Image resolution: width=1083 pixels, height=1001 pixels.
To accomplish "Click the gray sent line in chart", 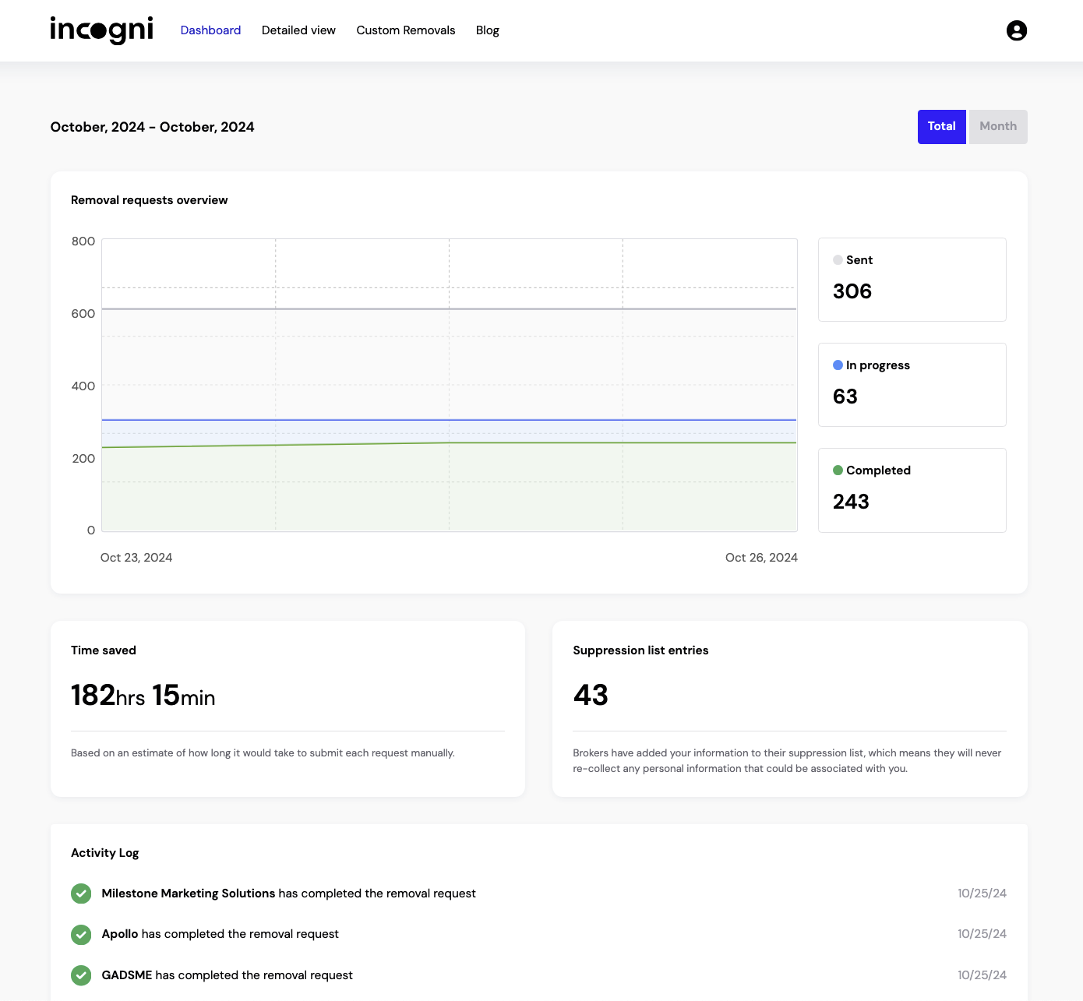I will (449, 309).
